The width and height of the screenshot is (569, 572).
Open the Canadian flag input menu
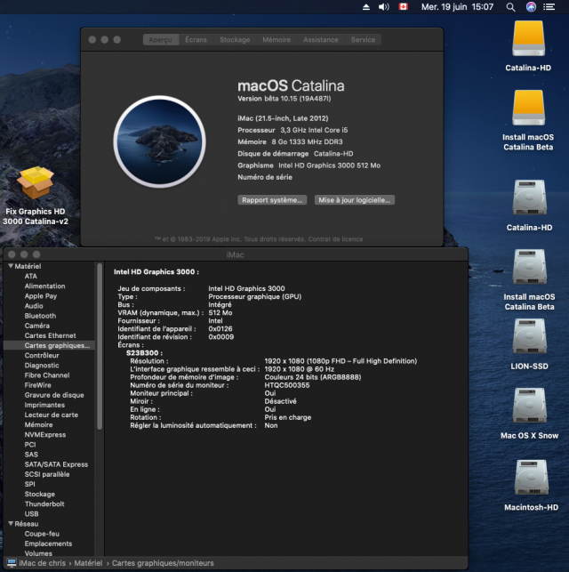[403, 6]
